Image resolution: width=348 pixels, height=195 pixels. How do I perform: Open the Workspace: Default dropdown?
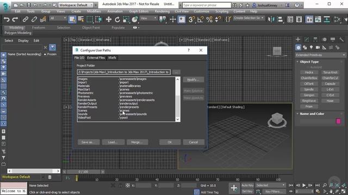tap(76, 5)
